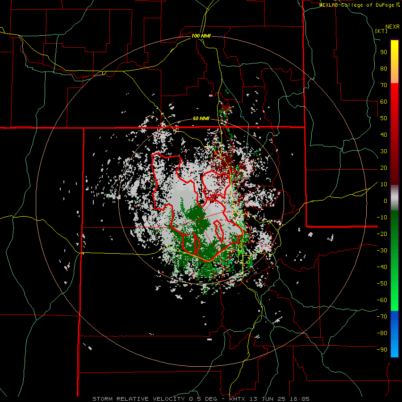
Task: Click the 20 value on the velocity scale
Action: click(x=384, y=167)
